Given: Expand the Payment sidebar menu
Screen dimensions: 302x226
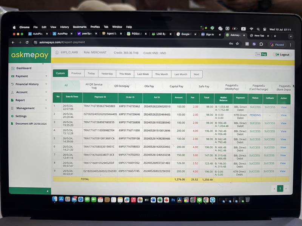Looking at the screenshot, I should (x=29, y=76).
